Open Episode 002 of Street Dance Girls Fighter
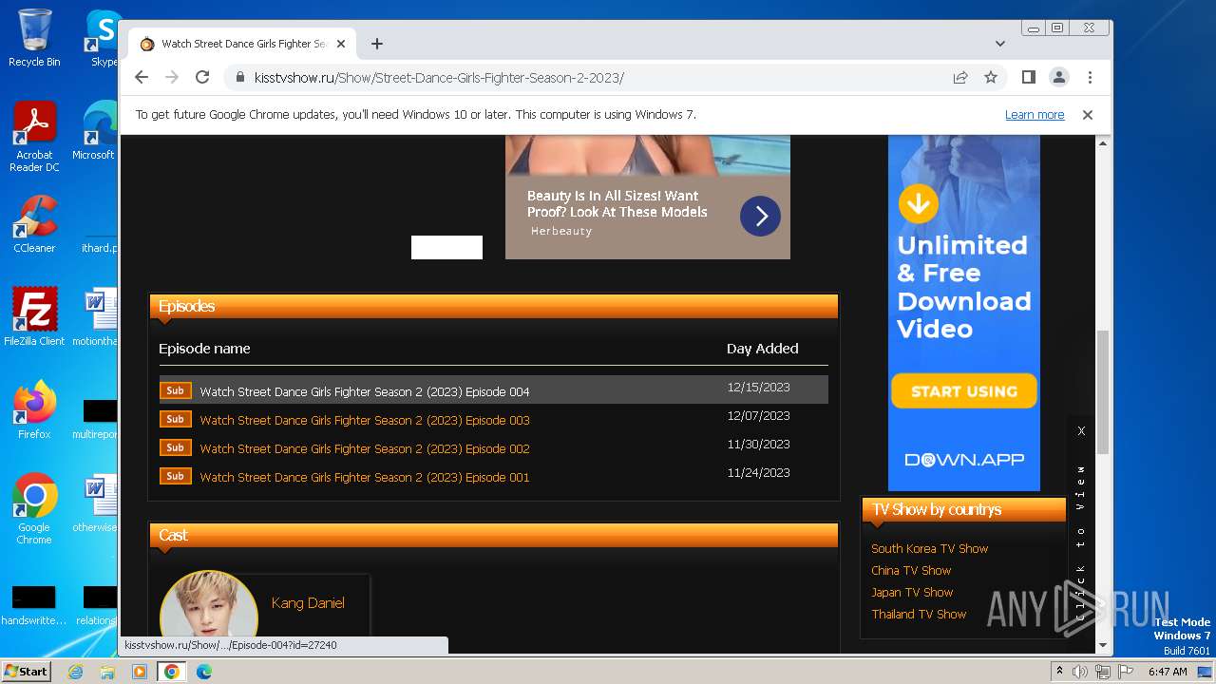 tap(365, 448)
